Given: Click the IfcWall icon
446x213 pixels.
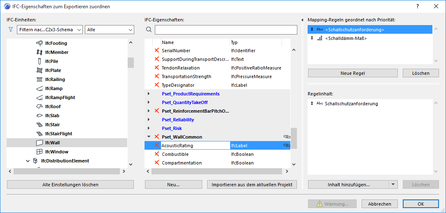Looking at the screenshot, I should [39, 143].
